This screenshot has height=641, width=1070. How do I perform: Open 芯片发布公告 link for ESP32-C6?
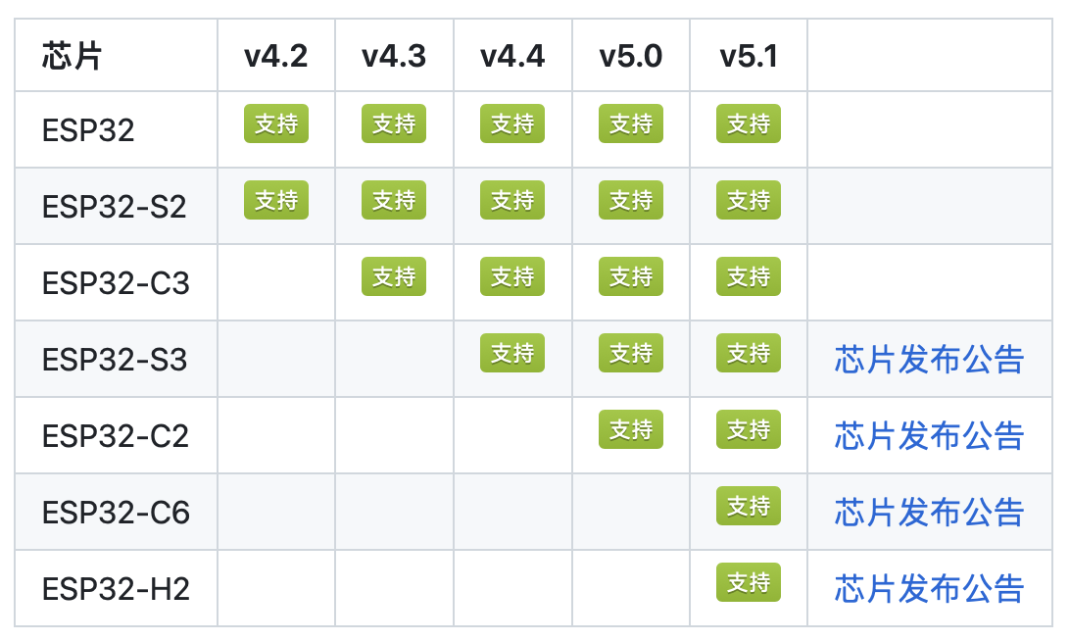click(929, 513)
